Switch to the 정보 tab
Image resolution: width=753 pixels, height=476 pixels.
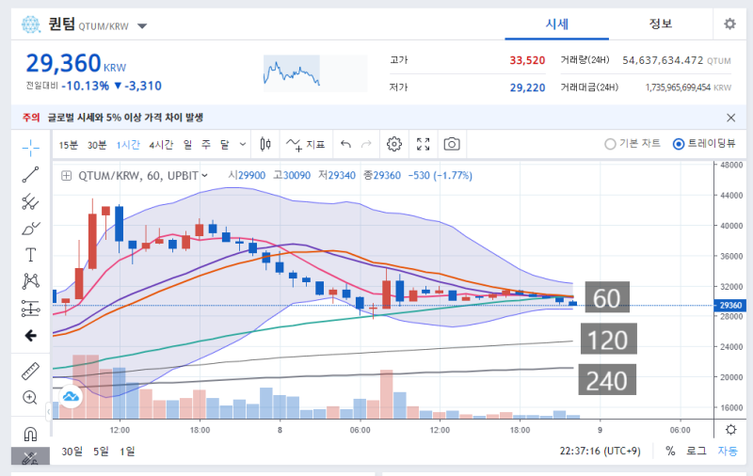coord(661,24)
